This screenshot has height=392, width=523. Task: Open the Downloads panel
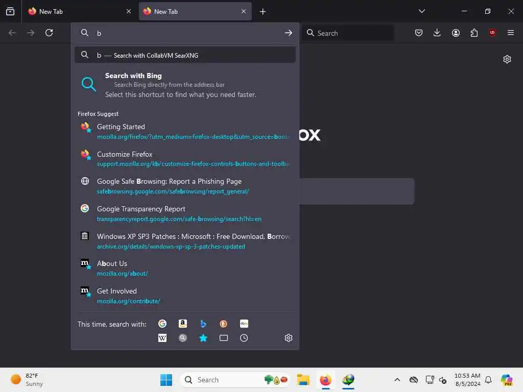point(437,33)
